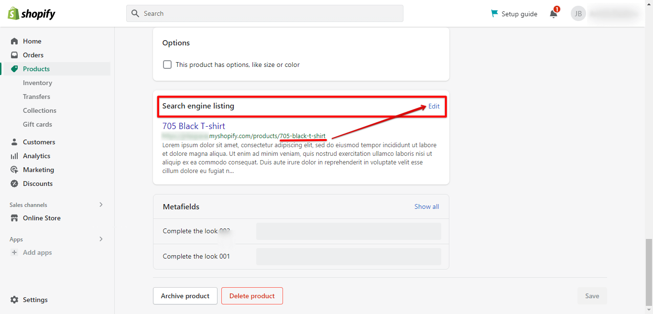Click the Delete product button
653x314 pixels.
coord(252,295)
